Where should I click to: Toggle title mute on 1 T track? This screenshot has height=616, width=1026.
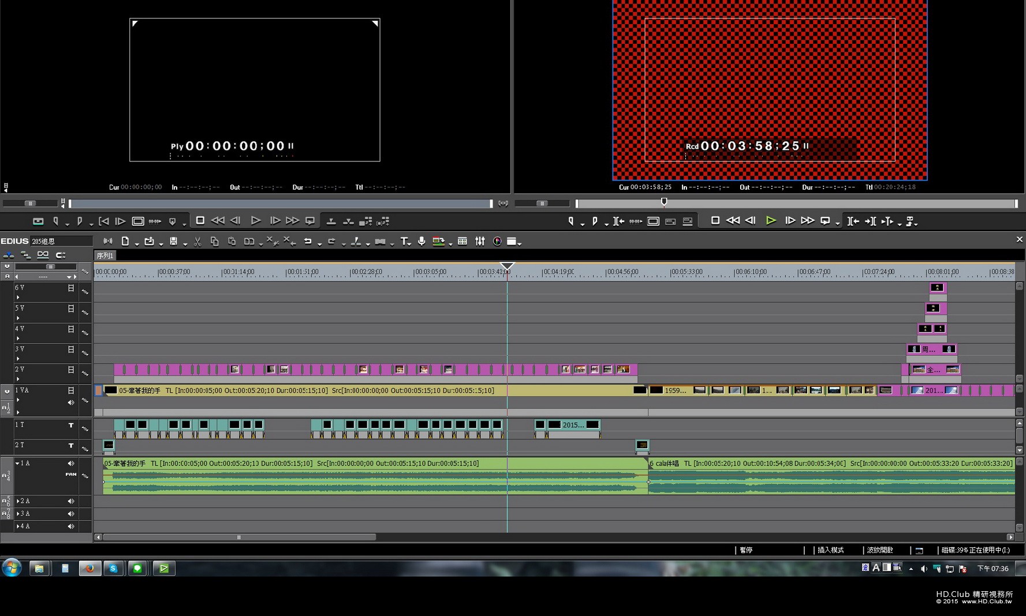pos(71,426)
